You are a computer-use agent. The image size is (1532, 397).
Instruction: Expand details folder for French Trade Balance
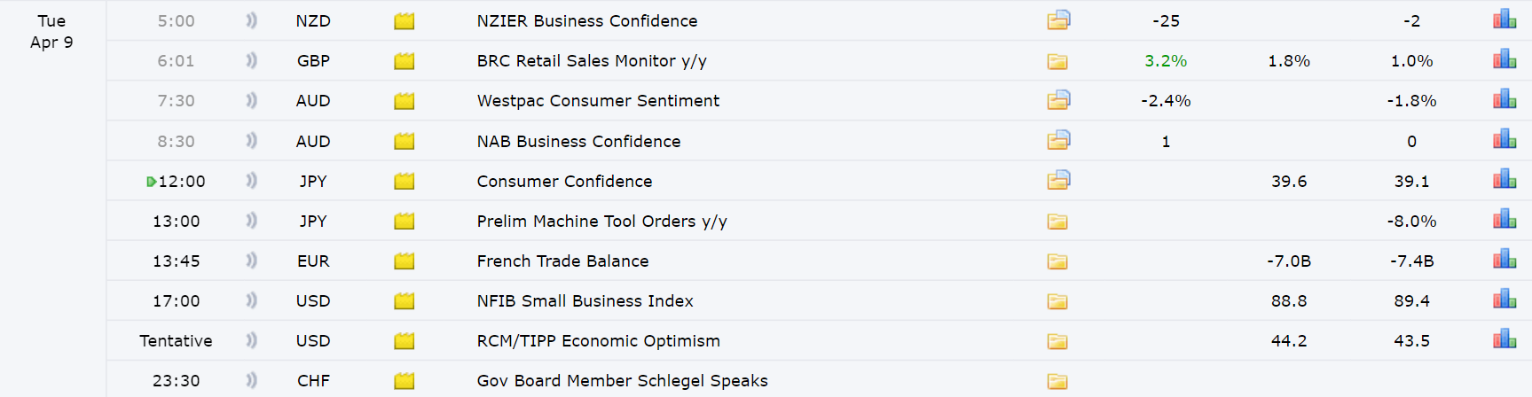coord(1057,261)
